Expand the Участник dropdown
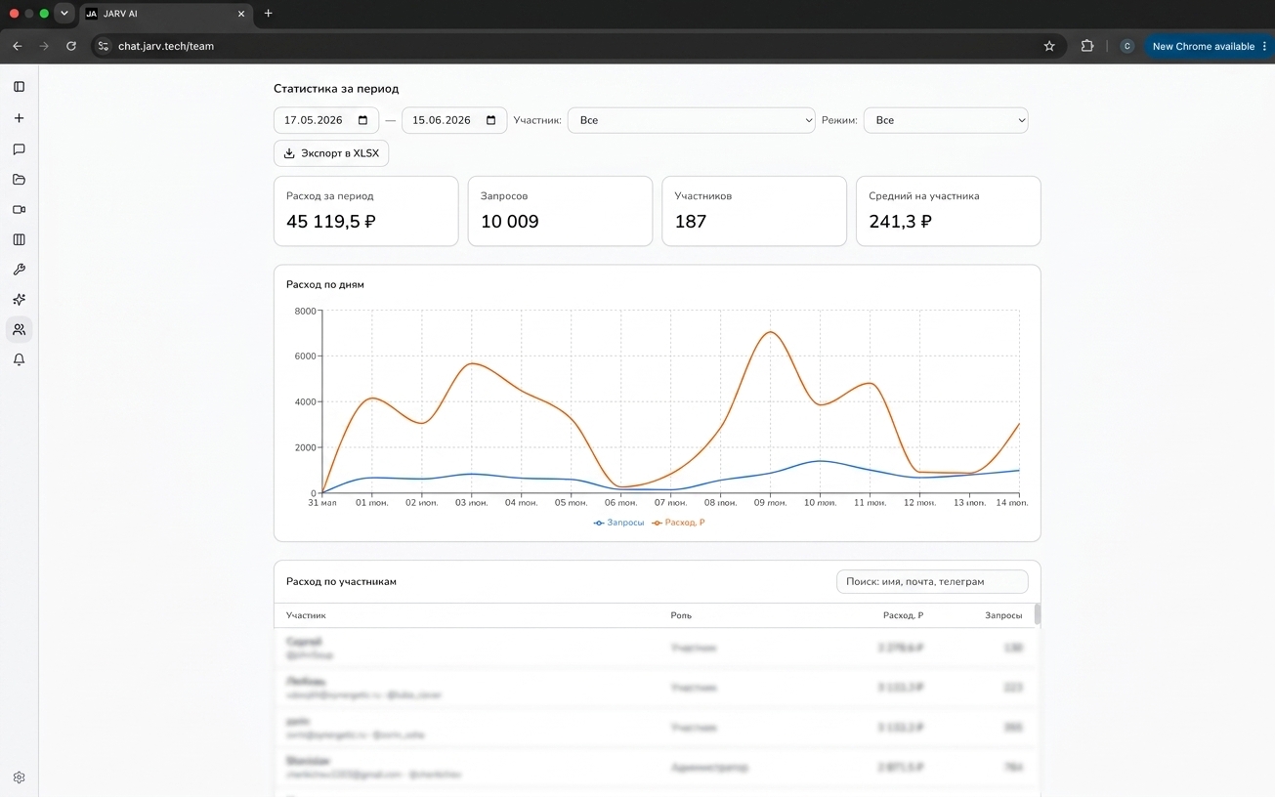This screenshot has width=1275, height=797. (x=691, y=120)
